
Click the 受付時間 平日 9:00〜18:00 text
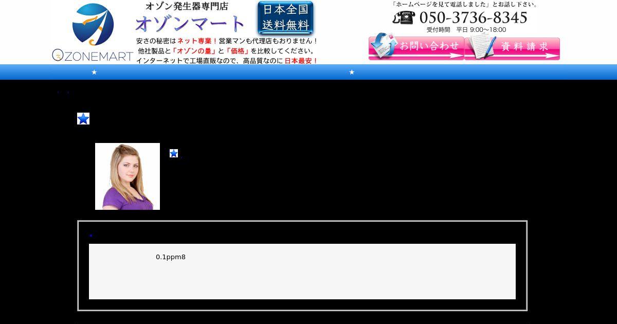click(x=466, y=30)
